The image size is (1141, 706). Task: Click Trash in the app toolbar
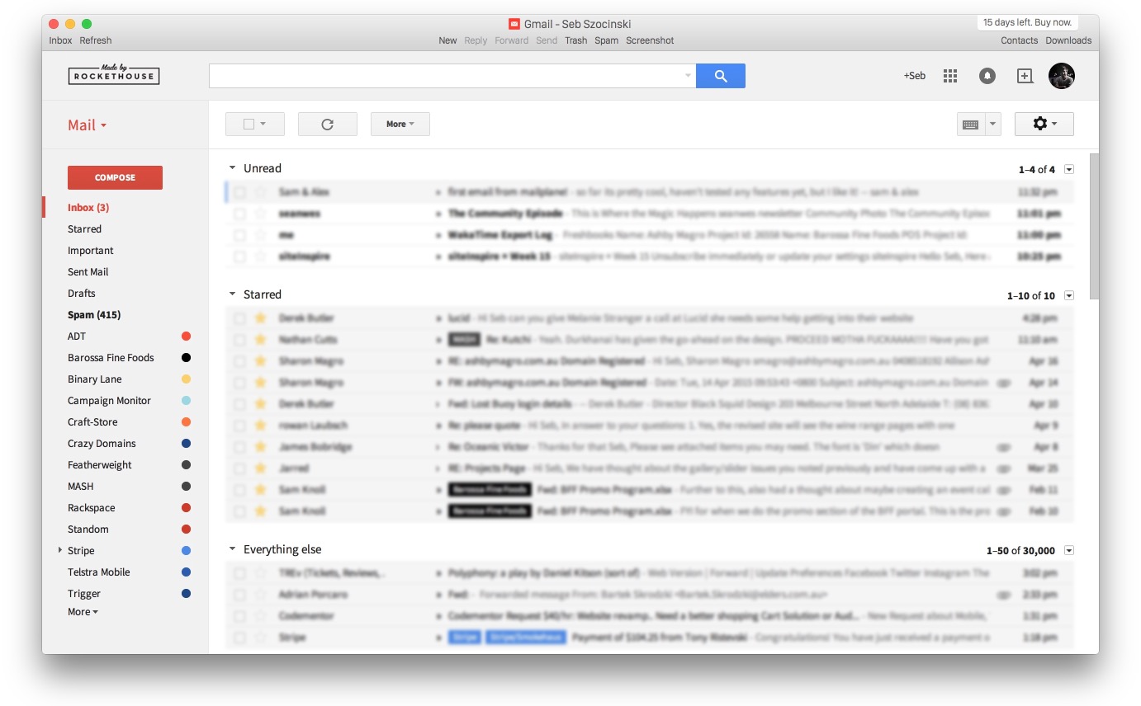(576, 40)
